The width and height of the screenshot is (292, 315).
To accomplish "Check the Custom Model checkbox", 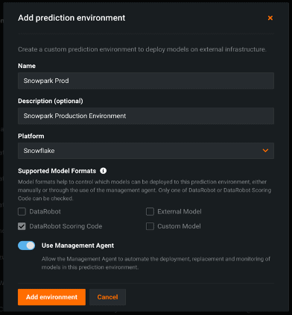I will click(x=150, y=226).
